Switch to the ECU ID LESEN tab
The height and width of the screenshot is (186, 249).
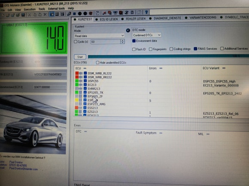click(x=107, y=19)
